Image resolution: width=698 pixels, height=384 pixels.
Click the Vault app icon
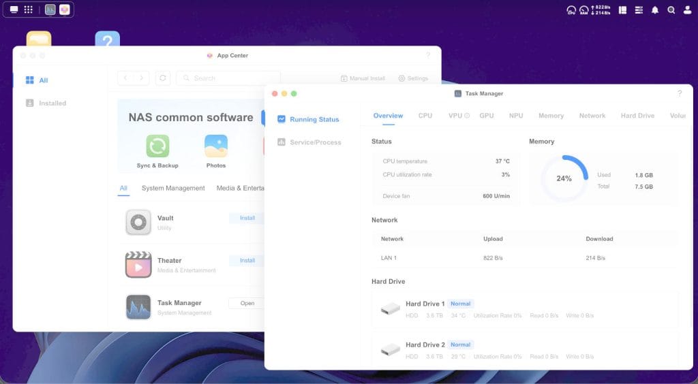pos(138,223)
